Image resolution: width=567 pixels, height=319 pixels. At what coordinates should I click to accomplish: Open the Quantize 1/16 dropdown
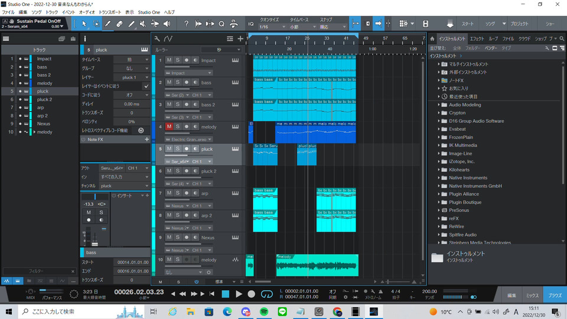coord(271,27)
